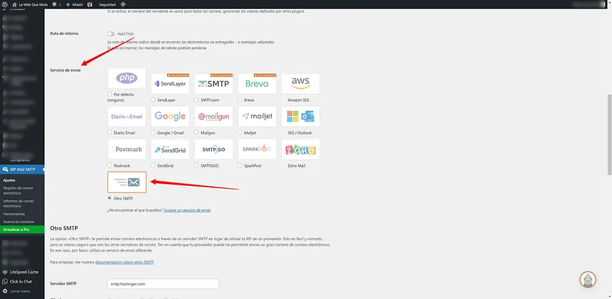Click the Otro SMTP envelope tile

pos(127,182)
